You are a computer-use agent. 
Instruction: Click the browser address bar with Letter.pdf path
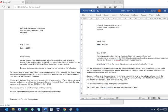(x=57, y=7)
